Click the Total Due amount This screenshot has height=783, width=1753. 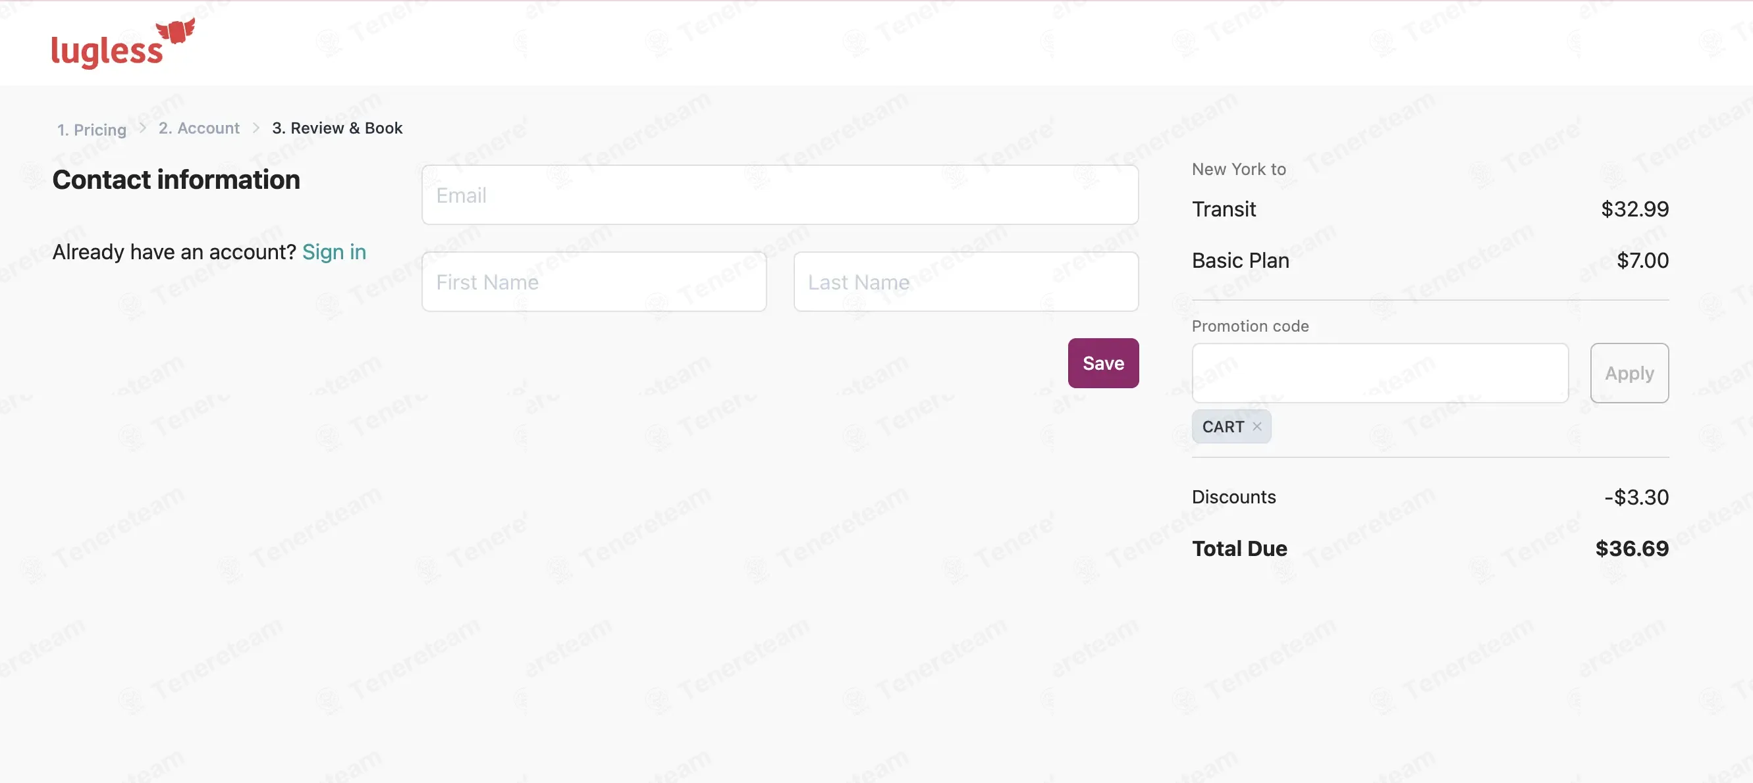1632,549
